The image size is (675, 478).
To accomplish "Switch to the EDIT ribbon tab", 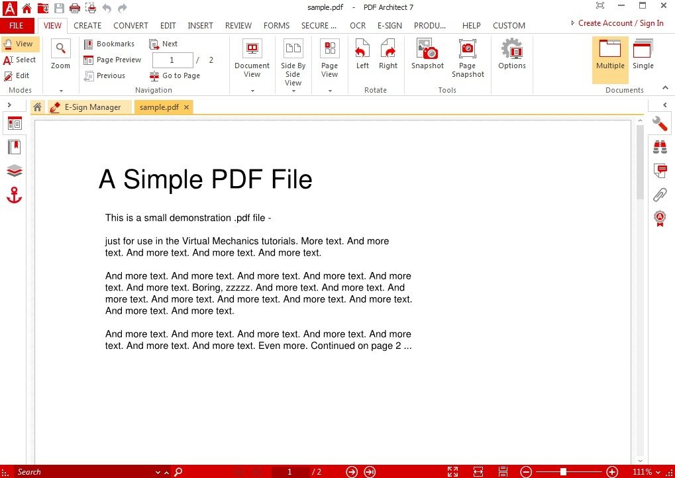I will coord(168,25).
